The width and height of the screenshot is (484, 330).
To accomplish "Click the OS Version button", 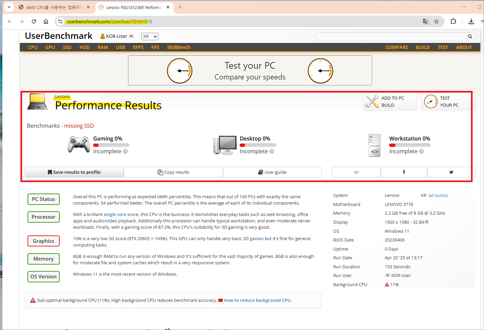I will pyautogui.click(x=44, y=277).
